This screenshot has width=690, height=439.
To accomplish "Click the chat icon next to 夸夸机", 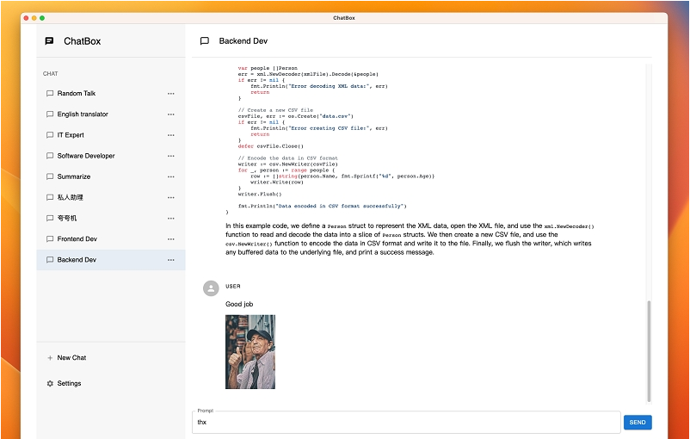I will [50, 218].
